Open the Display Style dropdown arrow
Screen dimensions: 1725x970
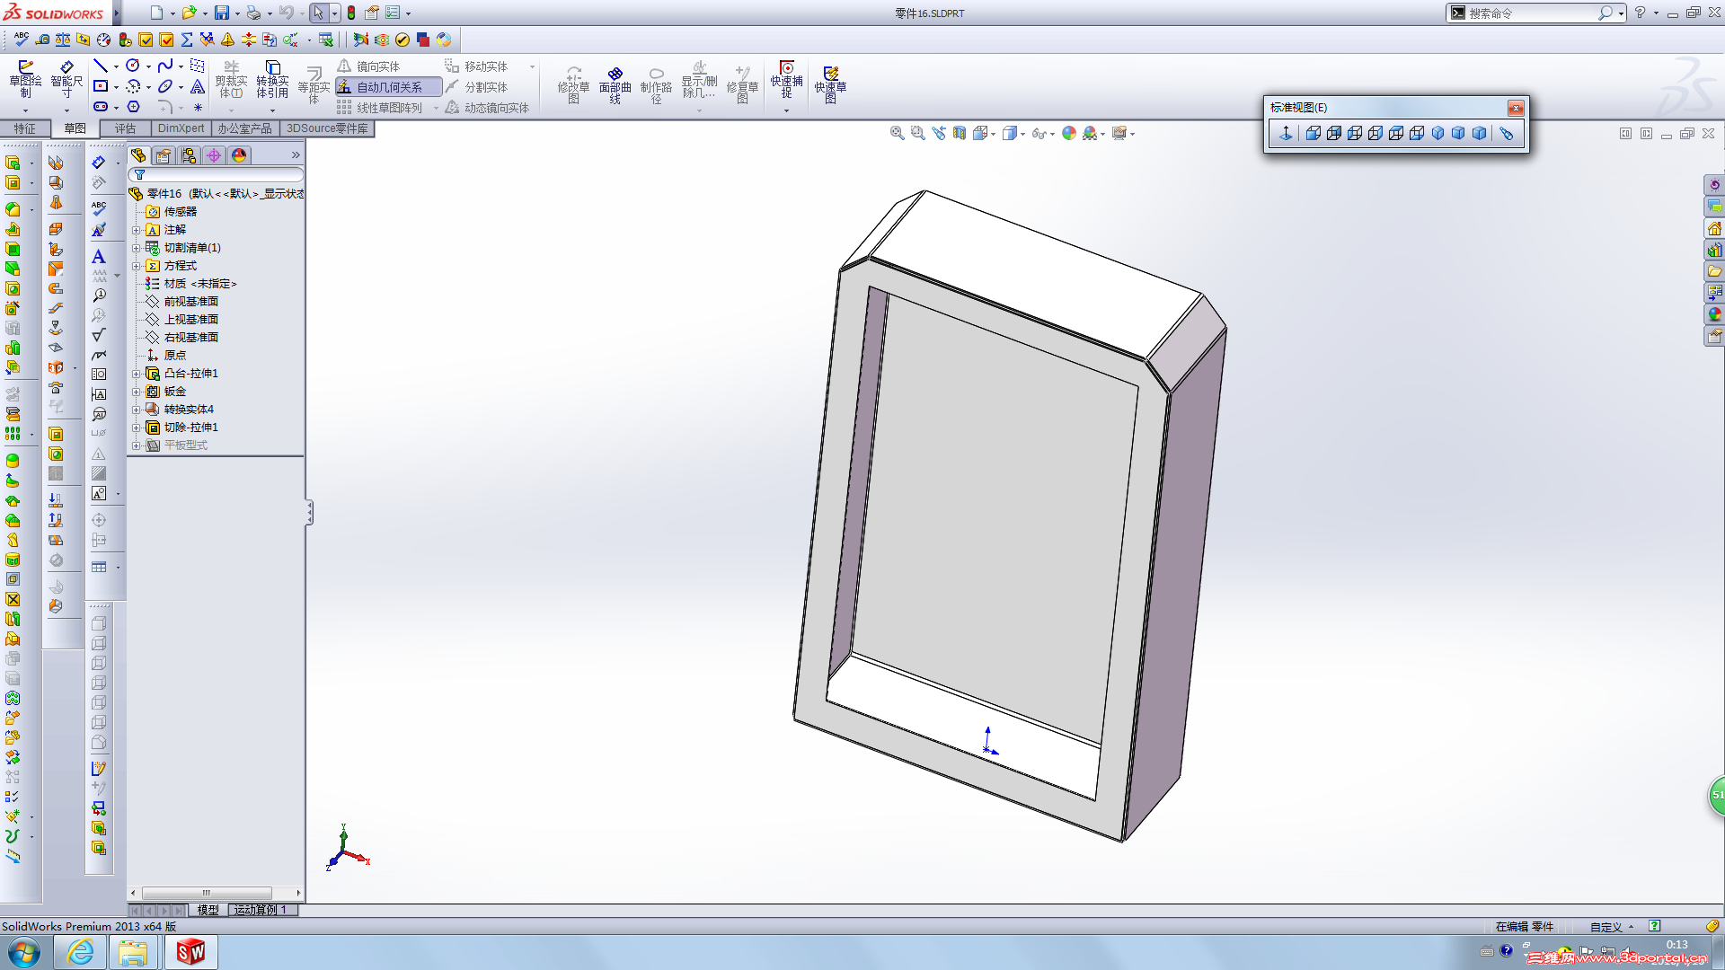tap(1023, 134)
